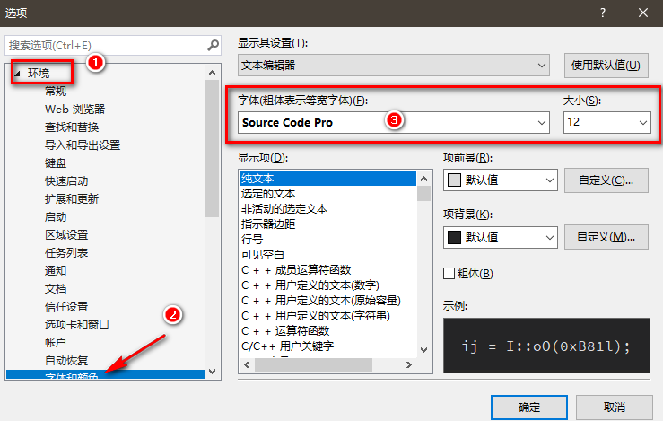The image size is (663, 421).
Task: Select 键盘 in the options tree
Action: 56,162
